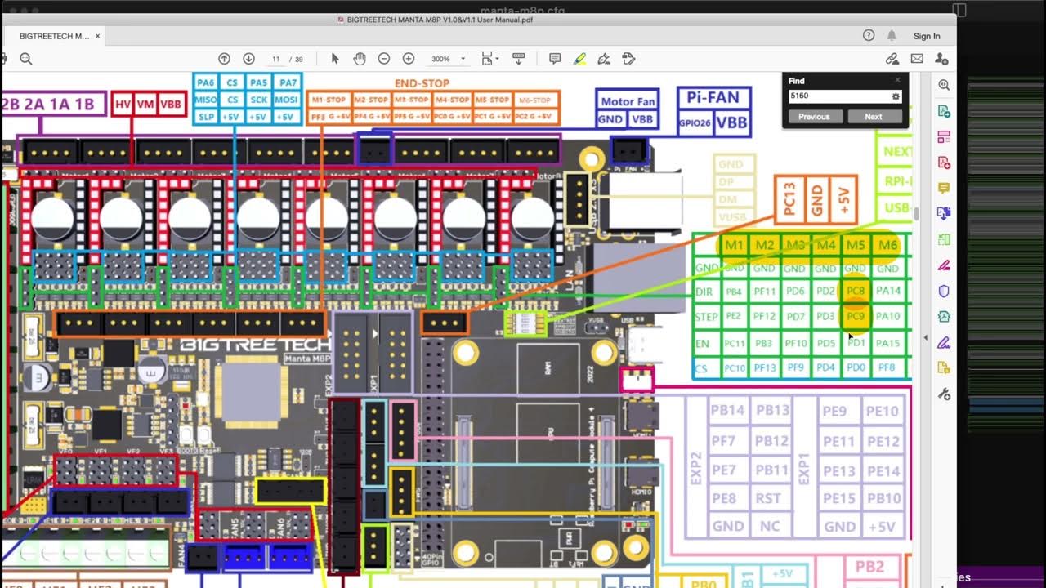Go to next page with down arrow
1046x588 pixels.
(x=248, y=59)
